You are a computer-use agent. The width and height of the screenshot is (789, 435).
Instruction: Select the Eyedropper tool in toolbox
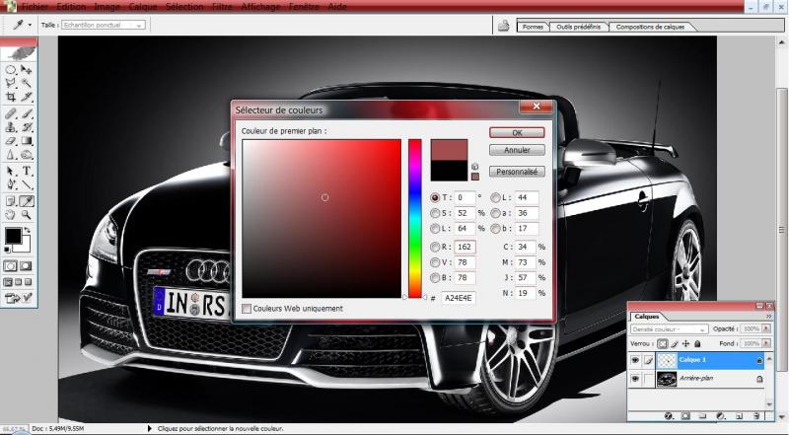[27, 201]
